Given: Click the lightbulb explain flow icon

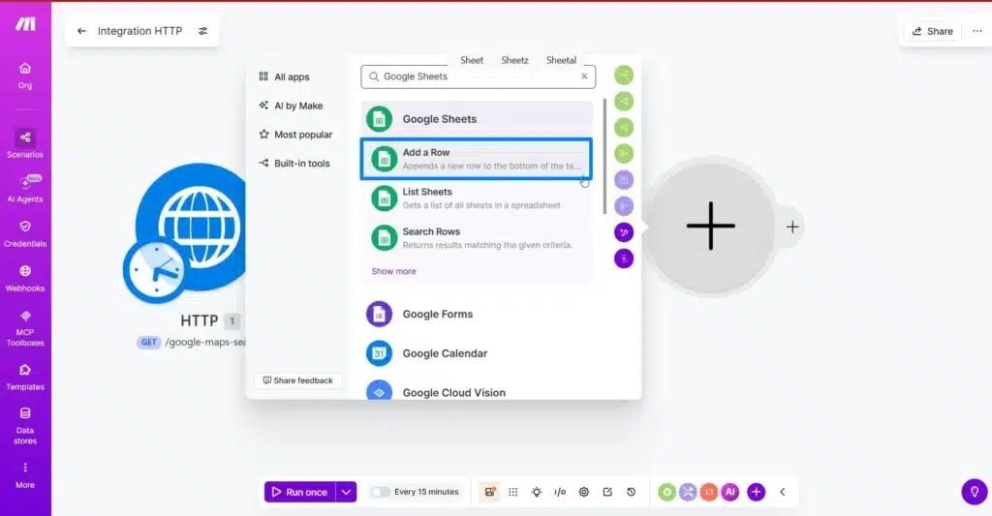Looking at the screenshot, I should tap(537, 492).
